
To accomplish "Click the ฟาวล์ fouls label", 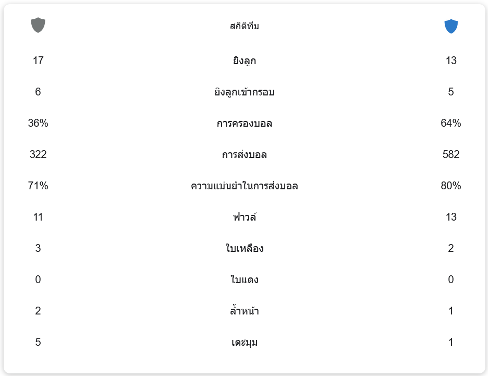I will 244,217.
